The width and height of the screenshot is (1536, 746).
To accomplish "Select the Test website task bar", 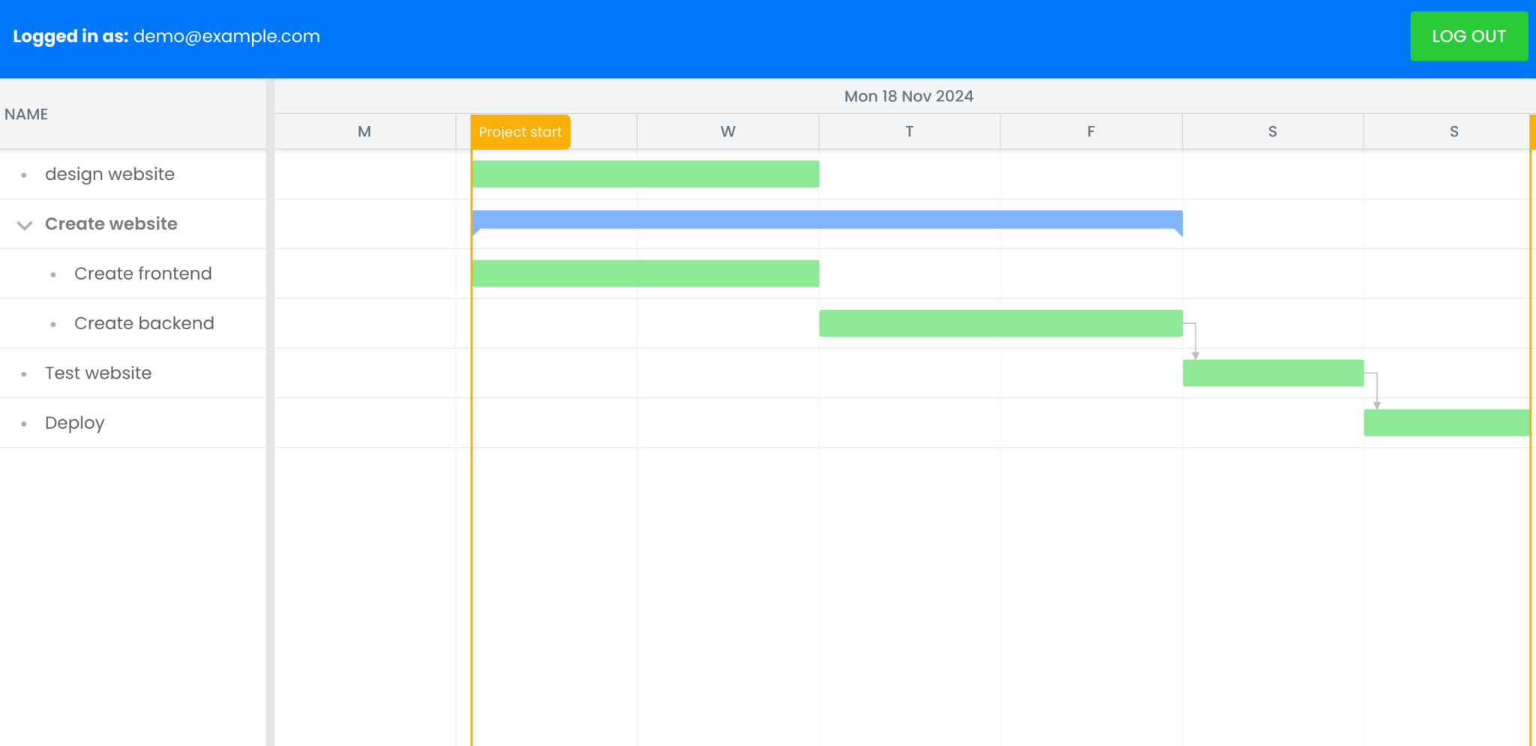I will (x=1273, y=373).
